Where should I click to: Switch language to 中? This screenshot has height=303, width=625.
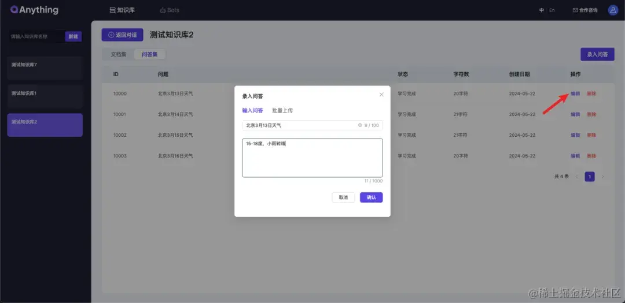point(541,10)
